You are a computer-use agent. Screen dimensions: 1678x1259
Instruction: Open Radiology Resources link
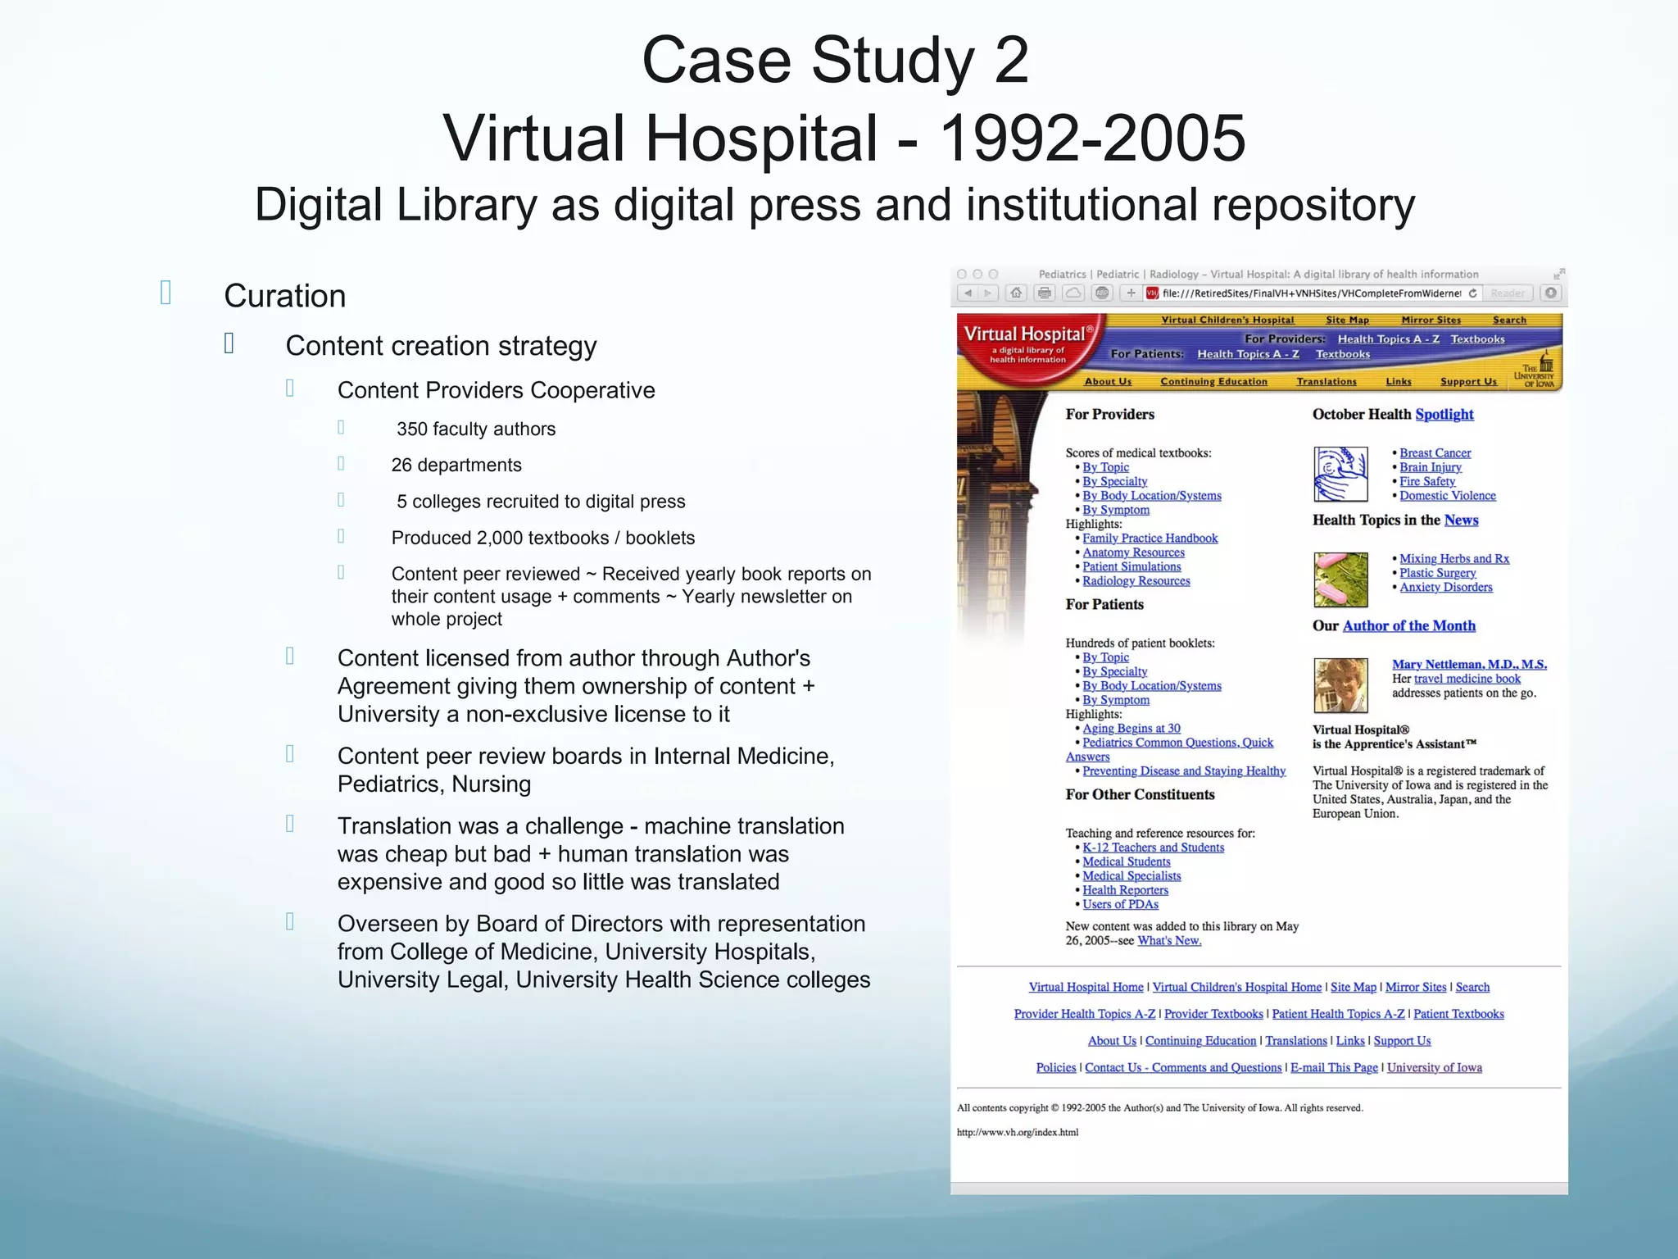1136,581
